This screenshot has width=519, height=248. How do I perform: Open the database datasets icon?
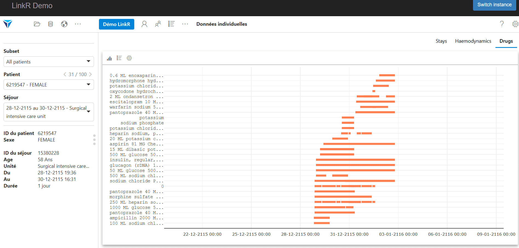click(x=50, y=24)
